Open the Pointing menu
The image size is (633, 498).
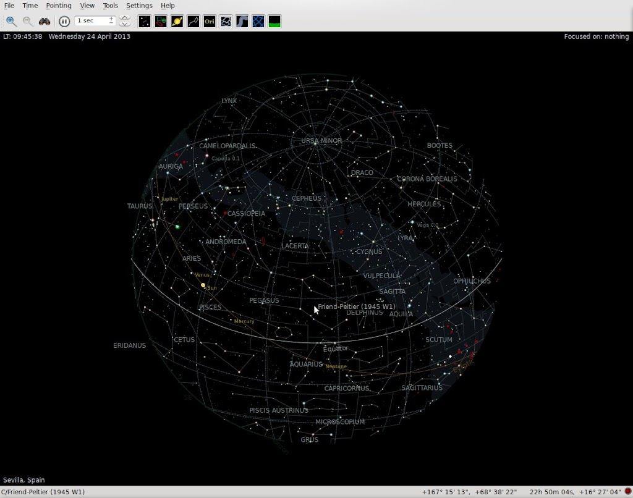tap(59, 6)
